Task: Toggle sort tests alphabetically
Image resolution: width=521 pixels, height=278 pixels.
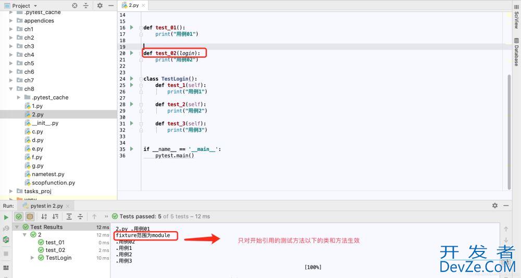Action: point(44,217)
